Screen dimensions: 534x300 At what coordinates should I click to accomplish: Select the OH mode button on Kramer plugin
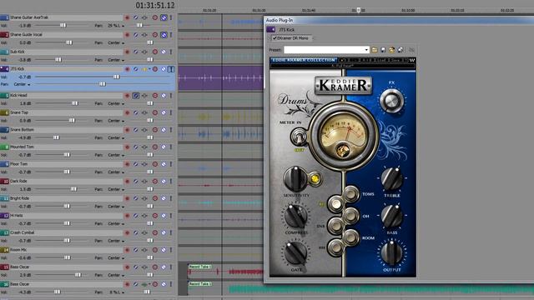[x=350, y=216]
